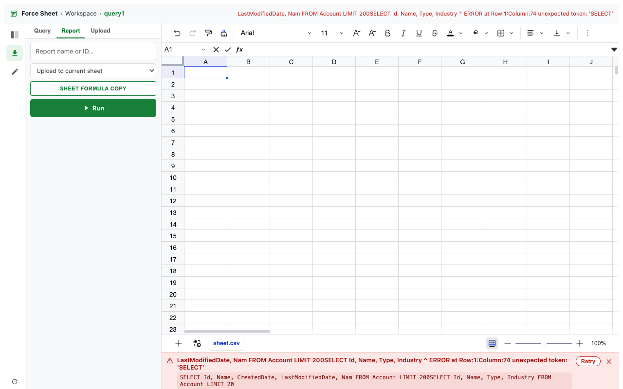623x389 pixels.
Task: Open the borders dropdown arrow
Action: tap(512, 33)
